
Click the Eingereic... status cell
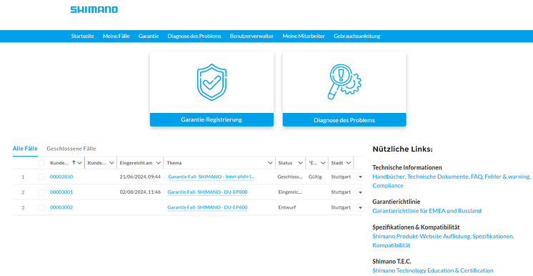290,192
